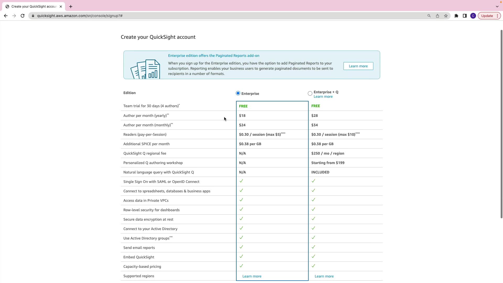
Task: Click the share page icon in the address bar
Action: pyautogui.click(x=438, y=16)
